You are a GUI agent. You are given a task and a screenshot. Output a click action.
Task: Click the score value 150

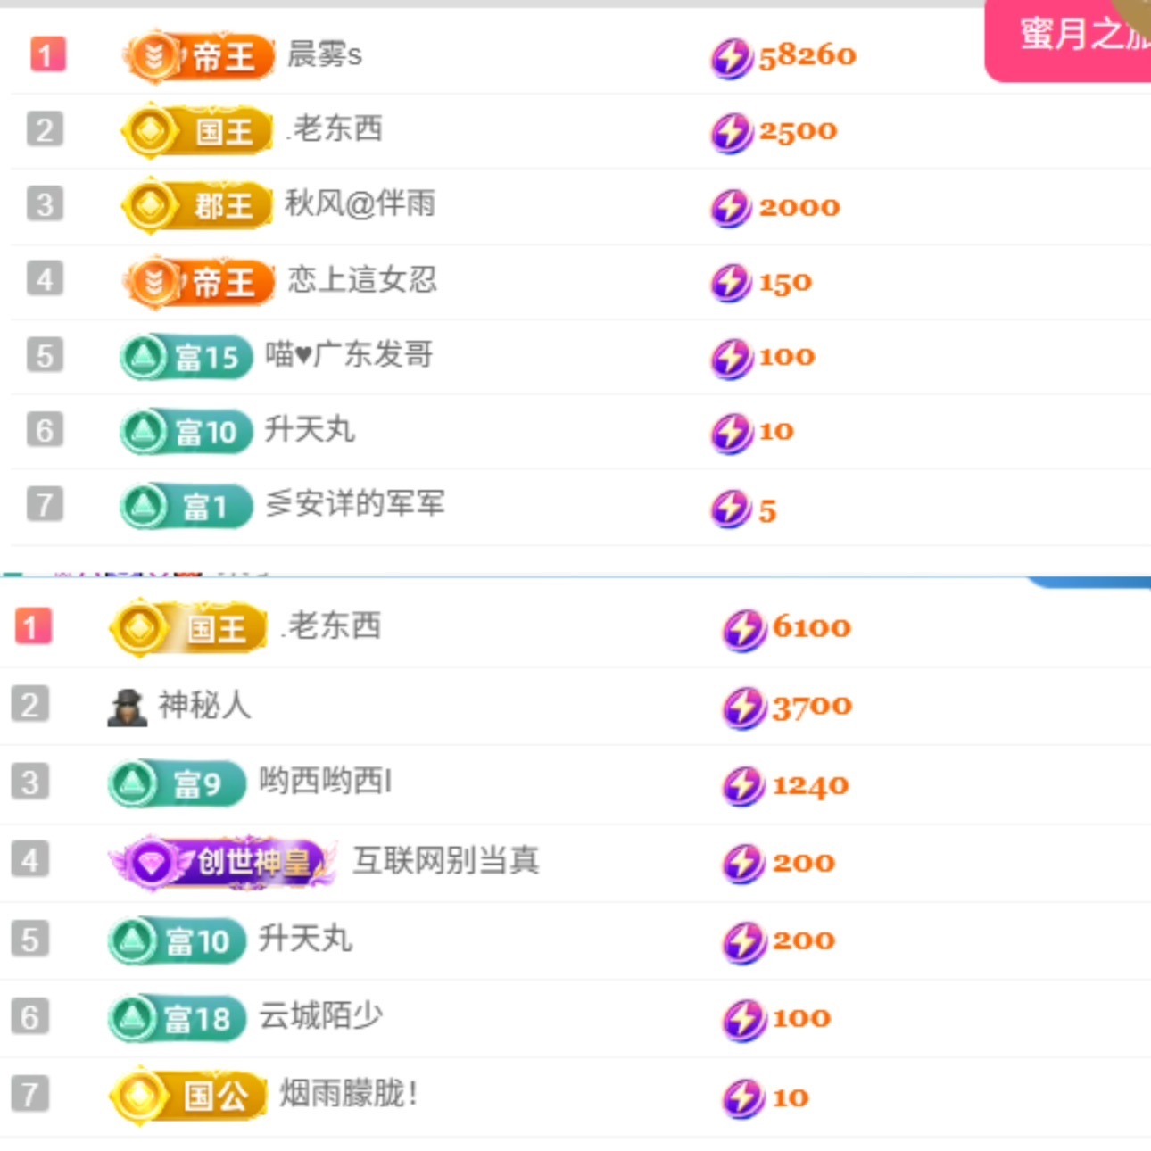click(785, 283)
